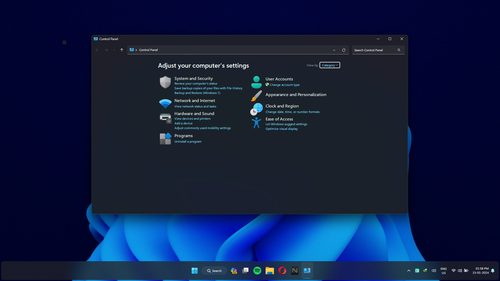Open the User Accounts person icon
Screen dimensions: 500x281
point(256,82)
